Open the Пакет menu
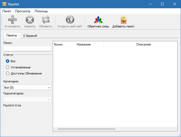181x137 pixels. pos(7,11)
